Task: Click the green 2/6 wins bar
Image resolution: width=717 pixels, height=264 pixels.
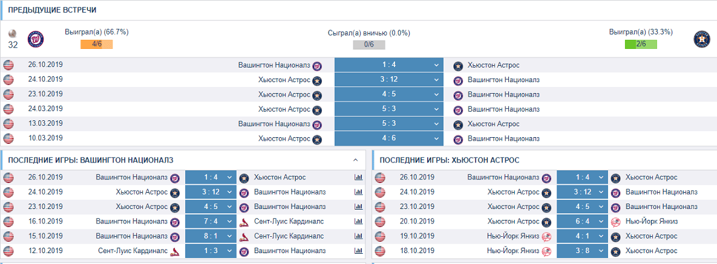Action: pos(641,45)
